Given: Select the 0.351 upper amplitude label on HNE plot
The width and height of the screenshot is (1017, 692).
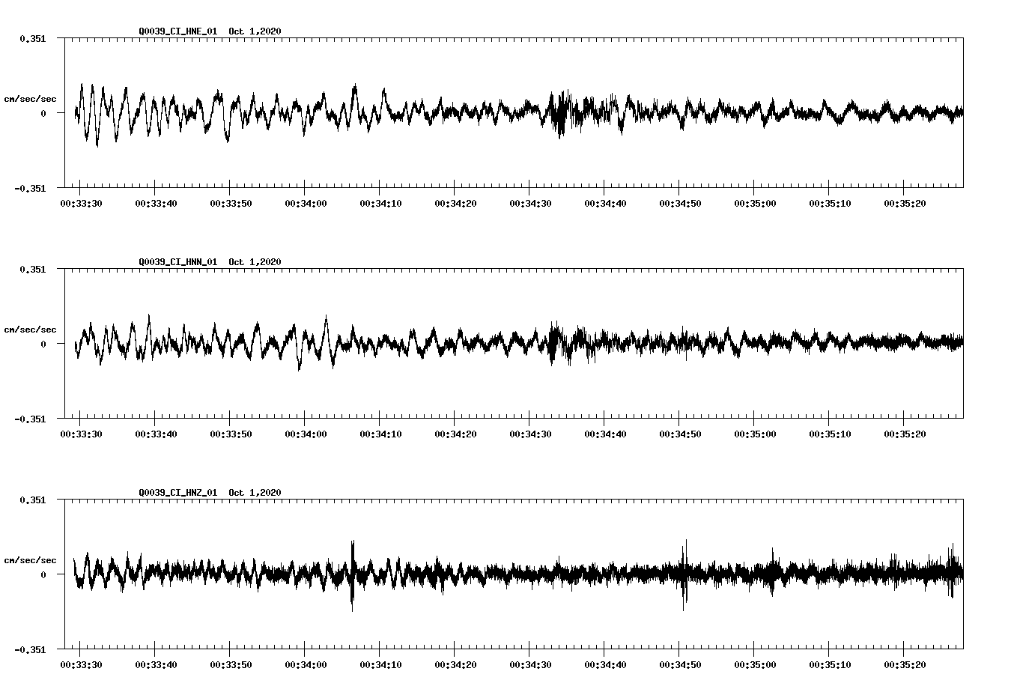Looking at the screenshot, I should pyautogui.click(x=34, y=38).
